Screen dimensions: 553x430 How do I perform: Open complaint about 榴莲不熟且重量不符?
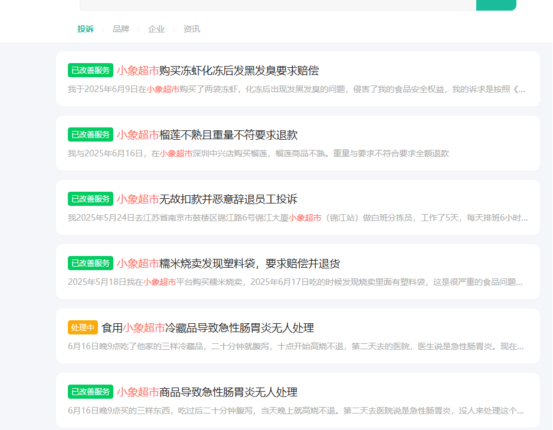click(207, 134)
